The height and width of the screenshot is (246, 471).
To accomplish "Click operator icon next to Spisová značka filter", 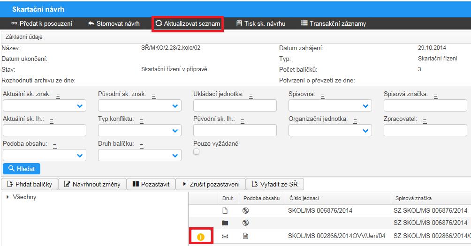I will click(x=435, y=97).
